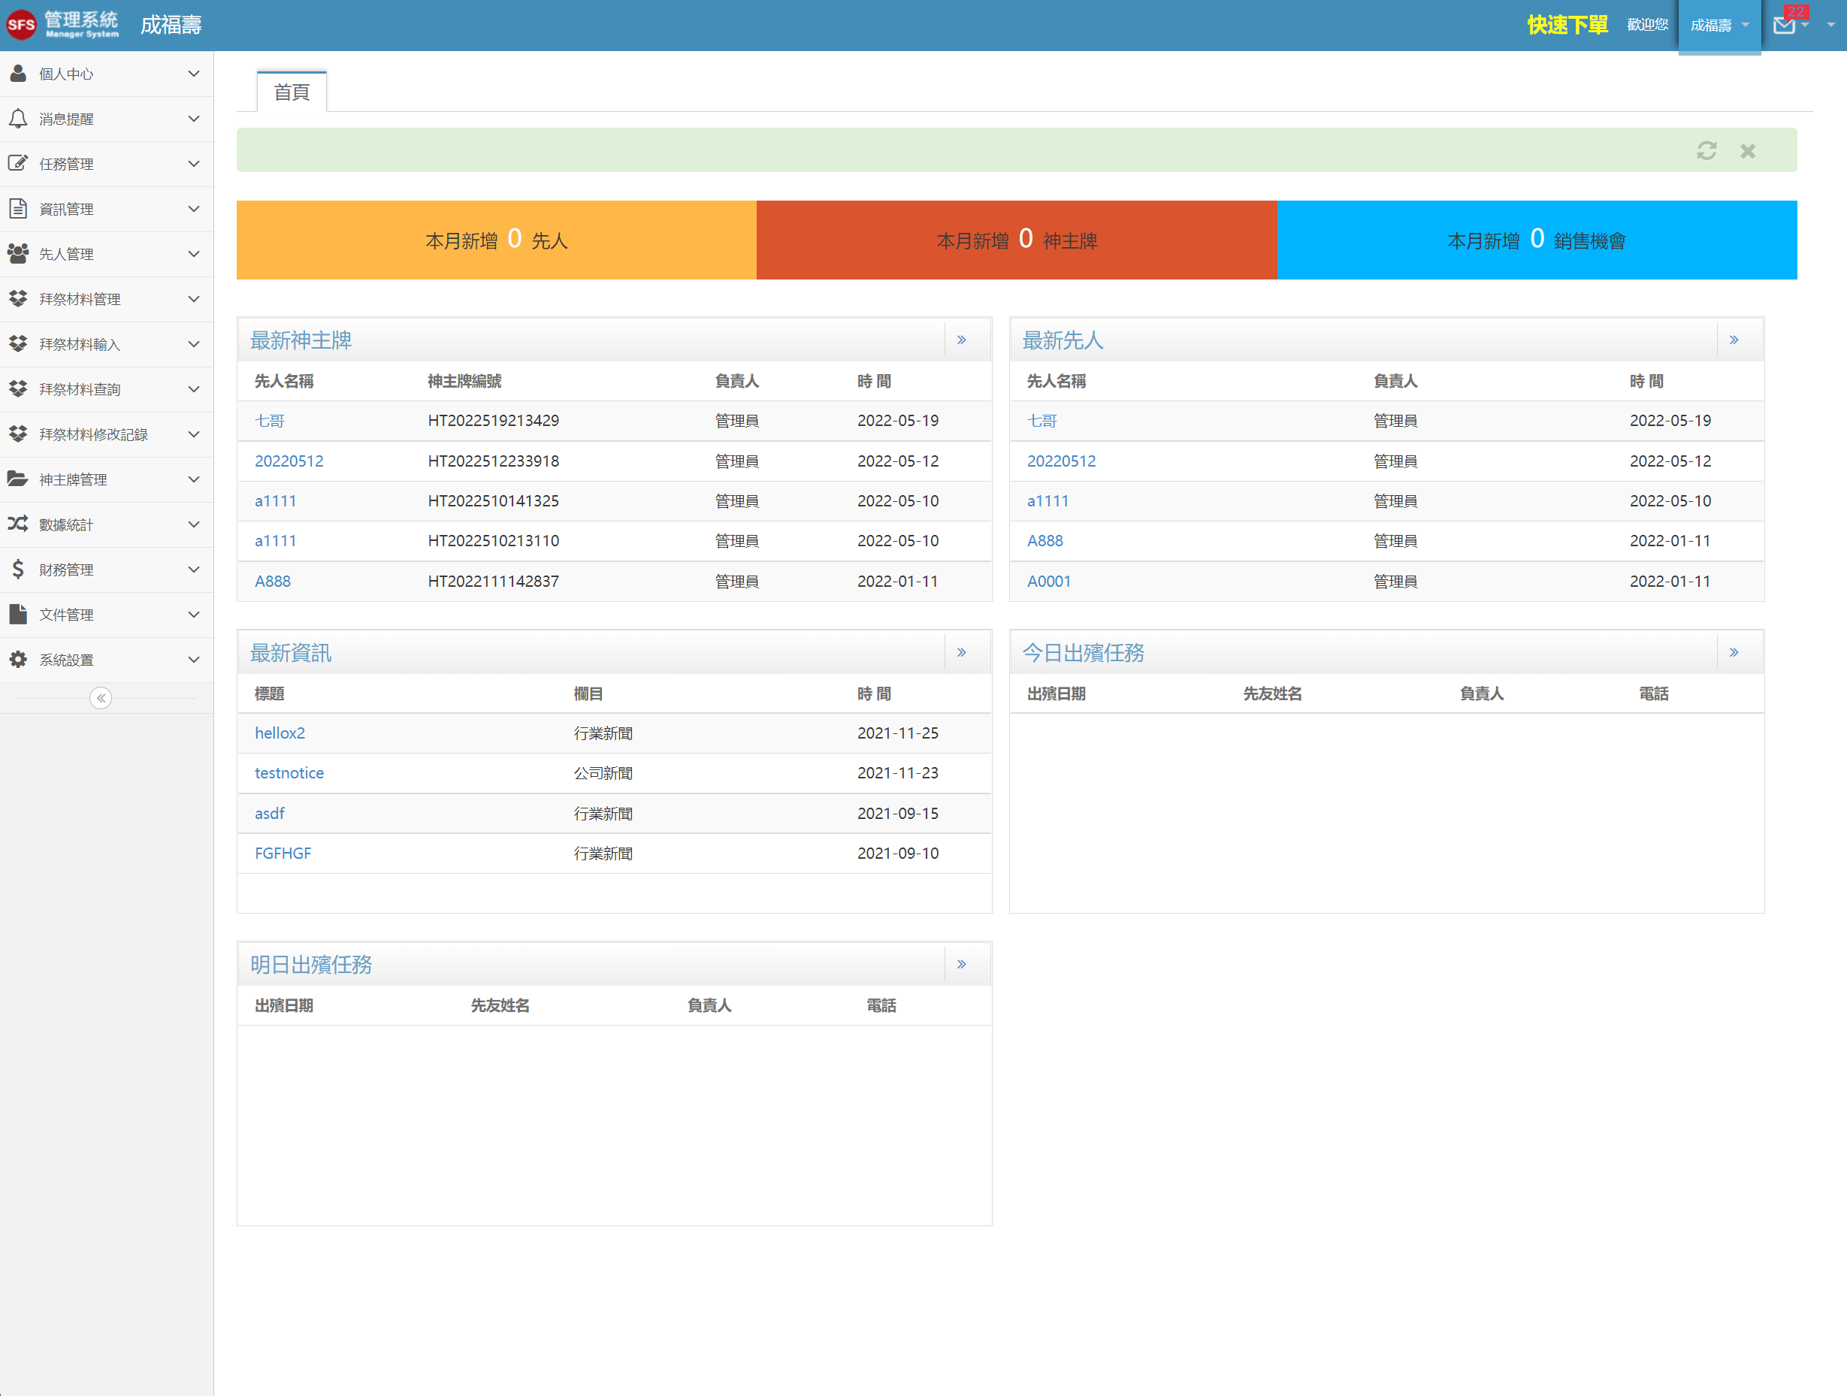Dismiss the green banner with X icon
This screenshot has height=1396, width=1847.
tap(1747, 151)
